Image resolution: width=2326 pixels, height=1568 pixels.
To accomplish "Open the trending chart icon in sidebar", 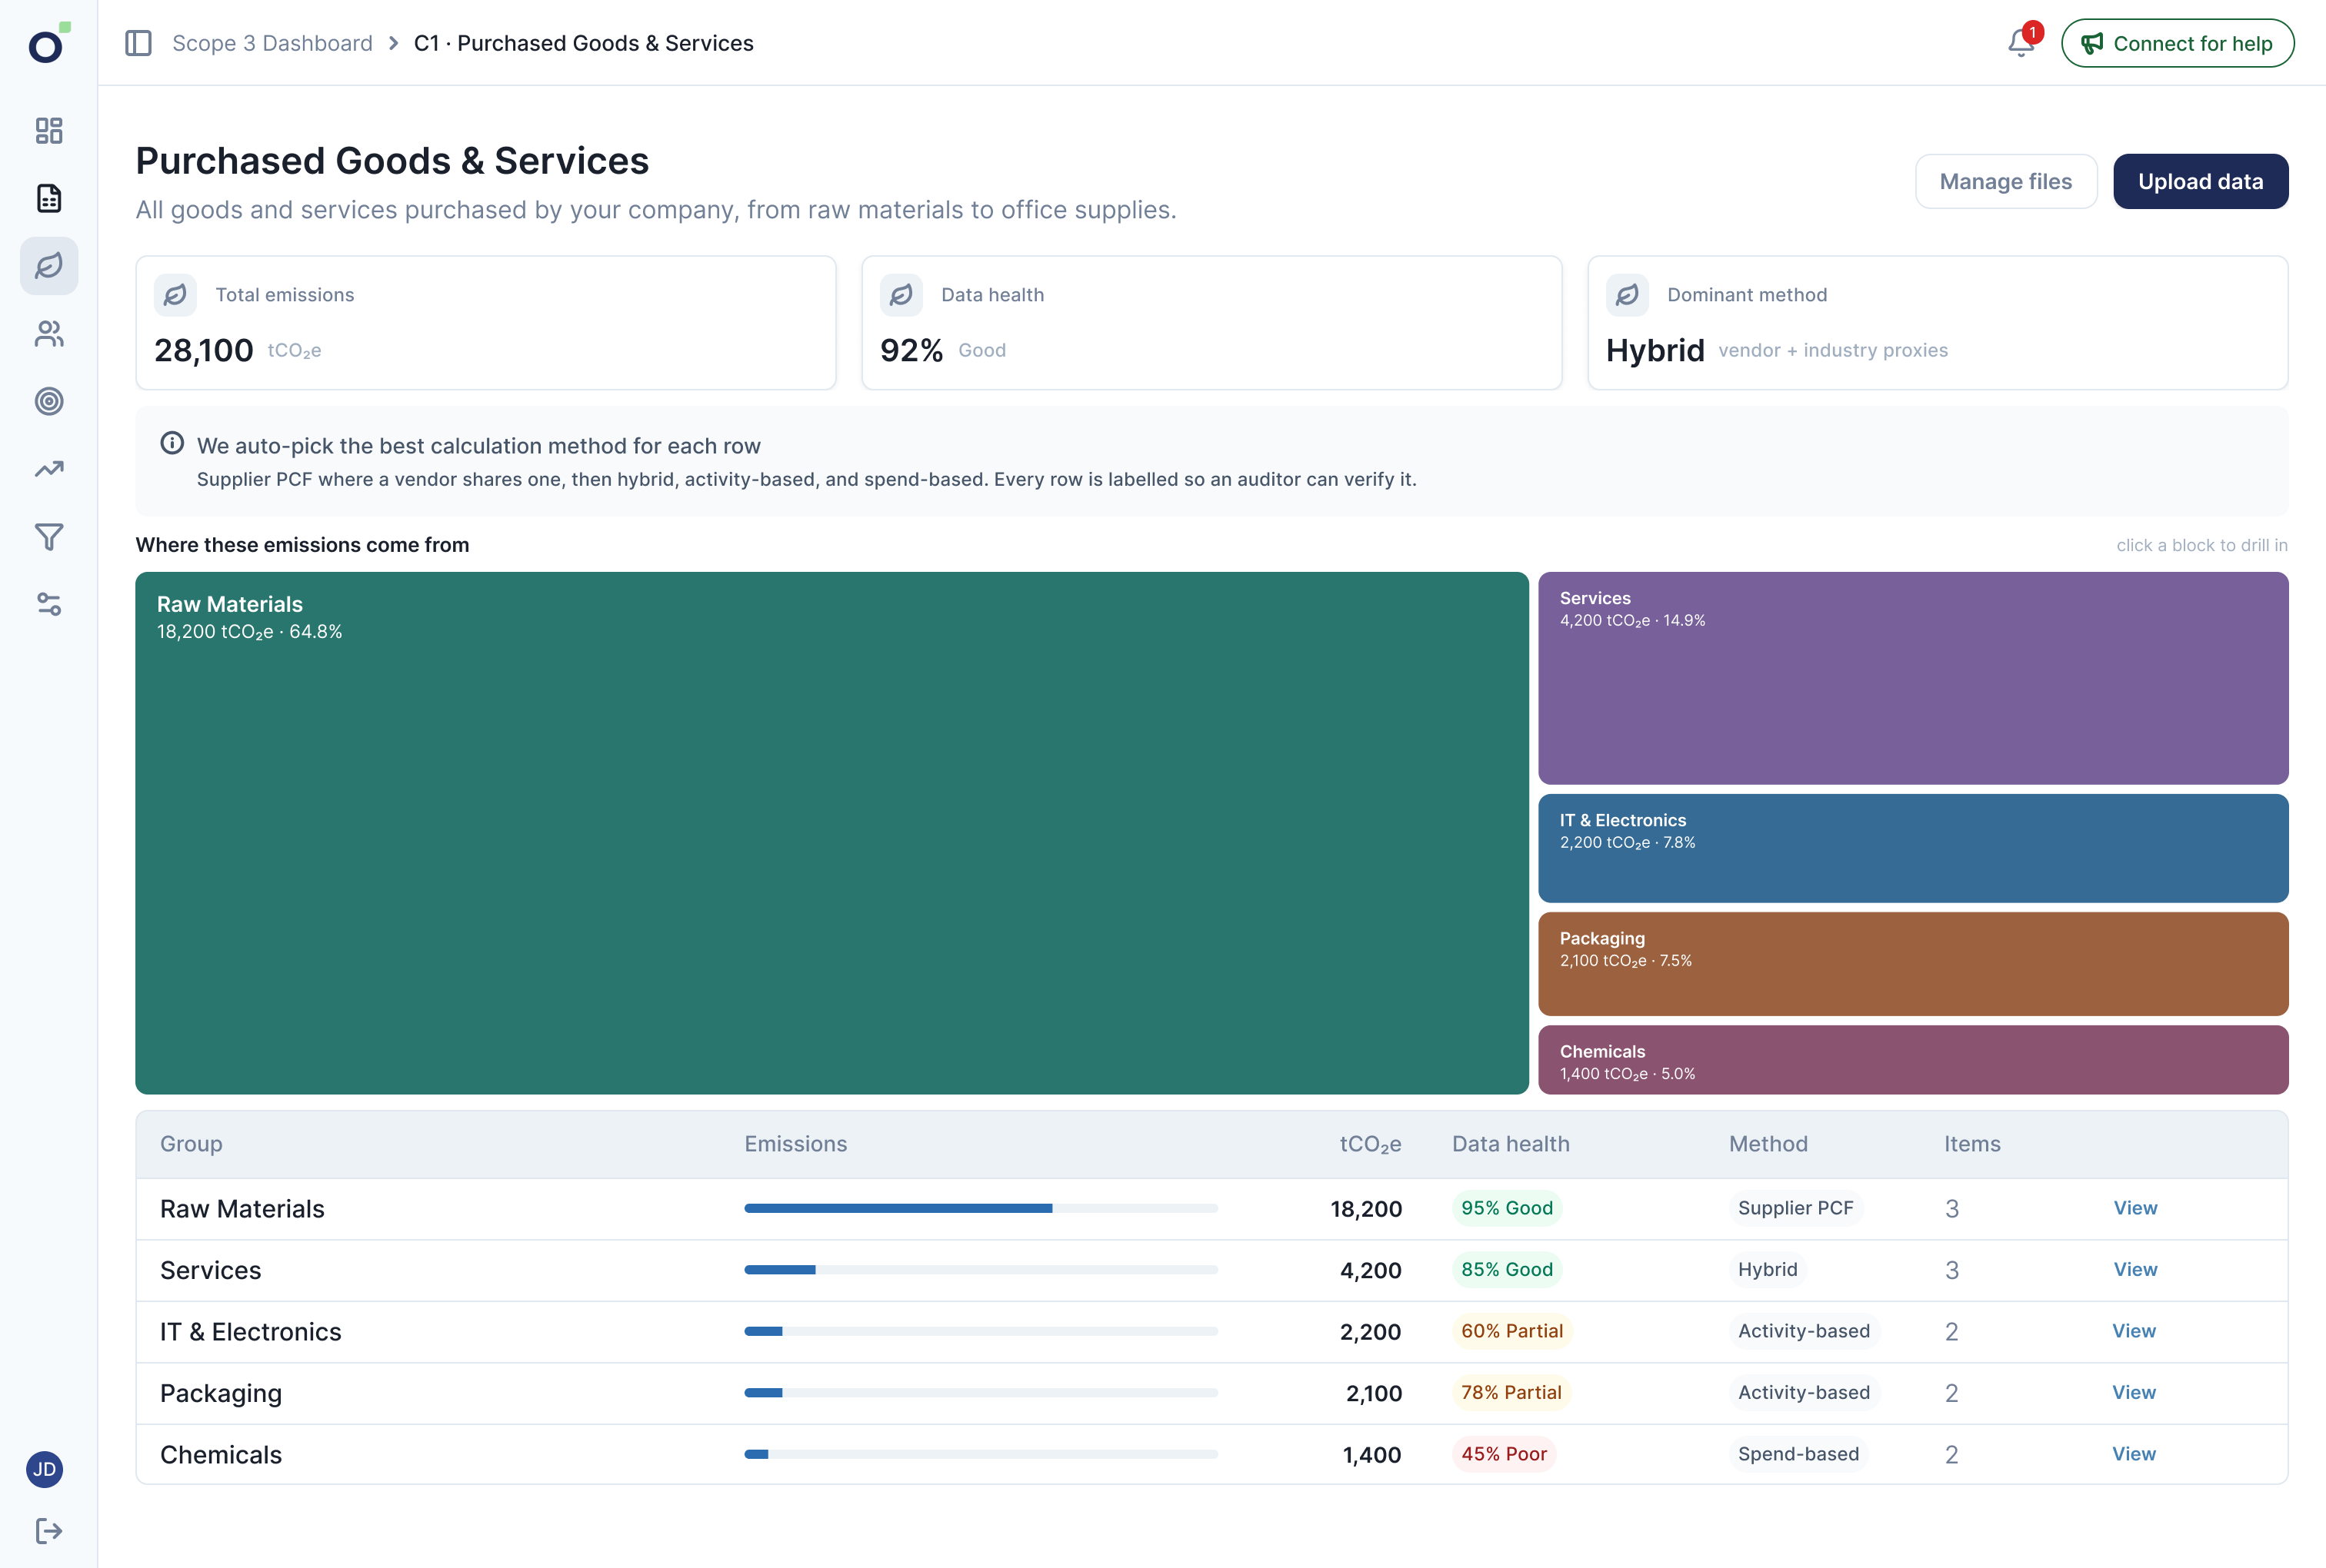I will [x=49, y=469].
